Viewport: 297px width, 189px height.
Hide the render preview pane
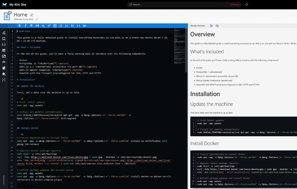(217, 26)
